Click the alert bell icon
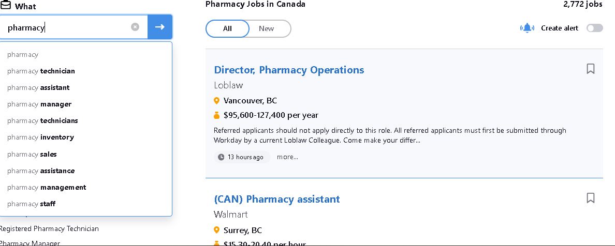Screen dimensions: 615x246 (x=527, y=28)
